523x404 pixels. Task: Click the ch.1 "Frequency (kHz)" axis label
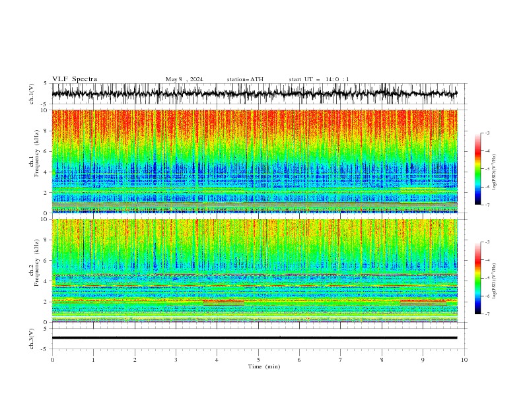37,153
